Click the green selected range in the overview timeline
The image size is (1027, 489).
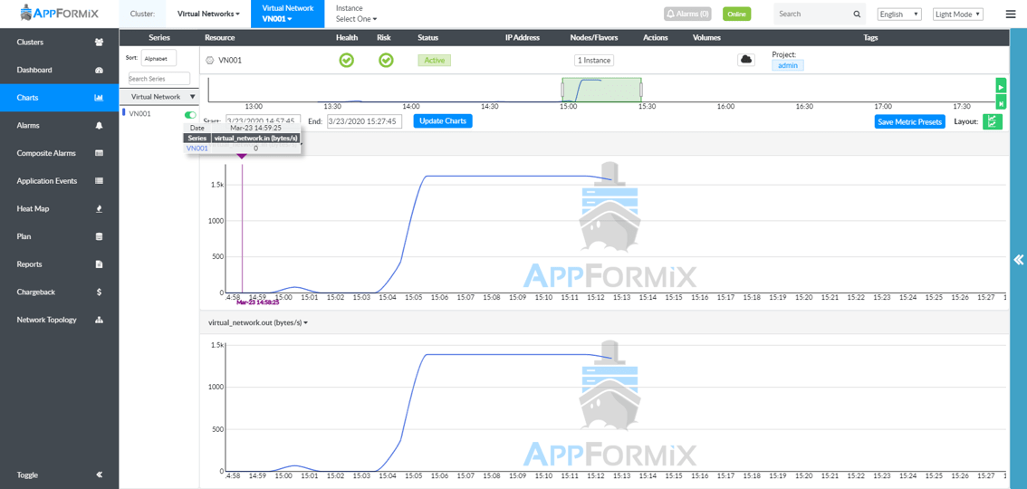pos(602,90)
